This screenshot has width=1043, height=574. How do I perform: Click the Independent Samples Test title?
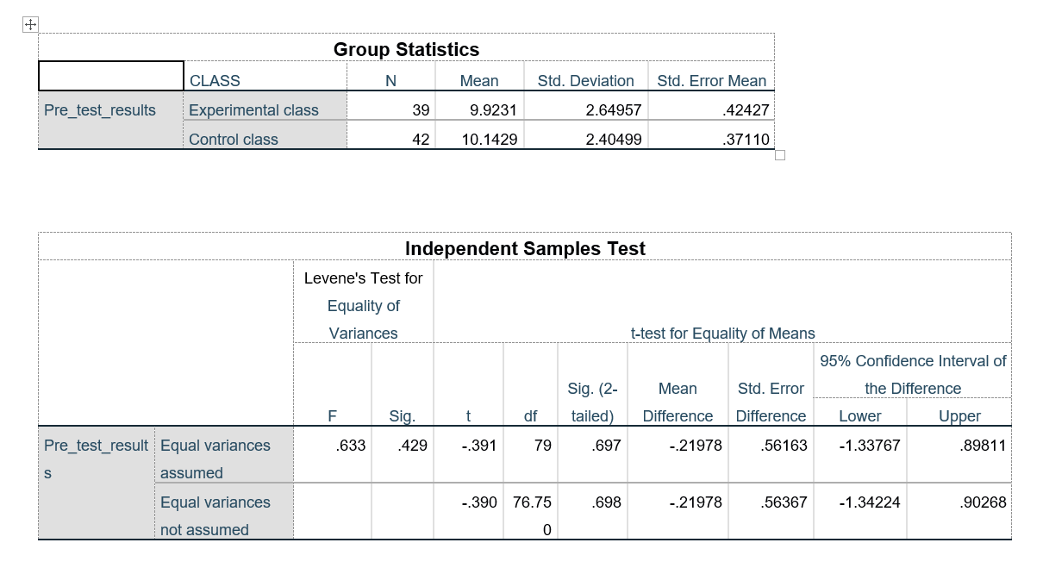[x=525, y=249]
